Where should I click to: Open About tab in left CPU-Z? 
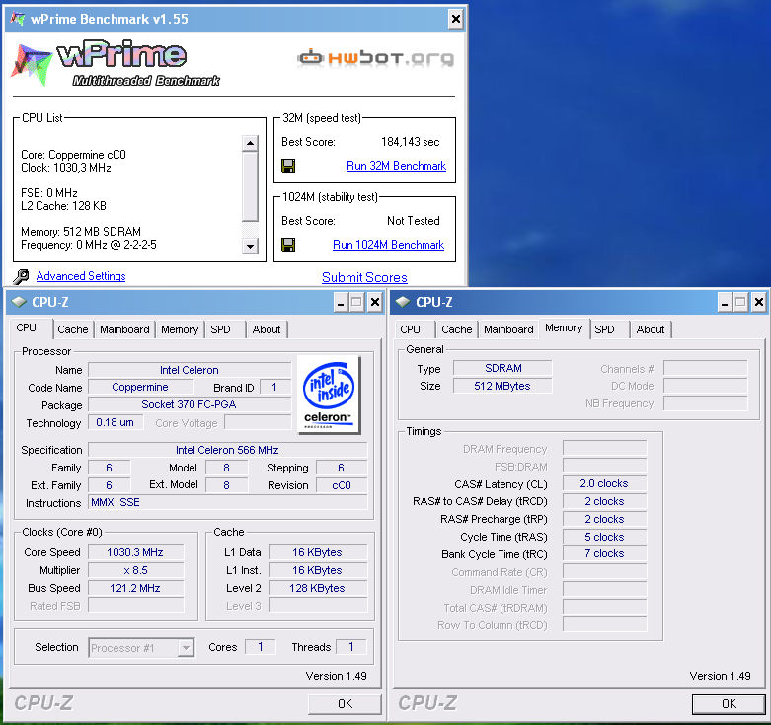[x=267, y=329]
